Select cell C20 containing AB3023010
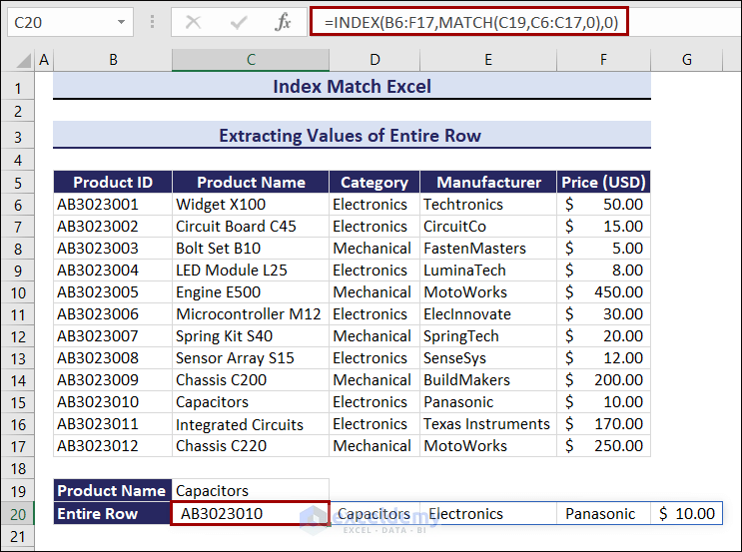Viewport: 742px width, 552px height. (250, 514)
